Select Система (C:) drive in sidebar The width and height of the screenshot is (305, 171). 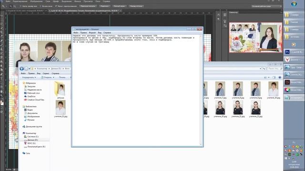pyautogui.click(x=33, y=137)
